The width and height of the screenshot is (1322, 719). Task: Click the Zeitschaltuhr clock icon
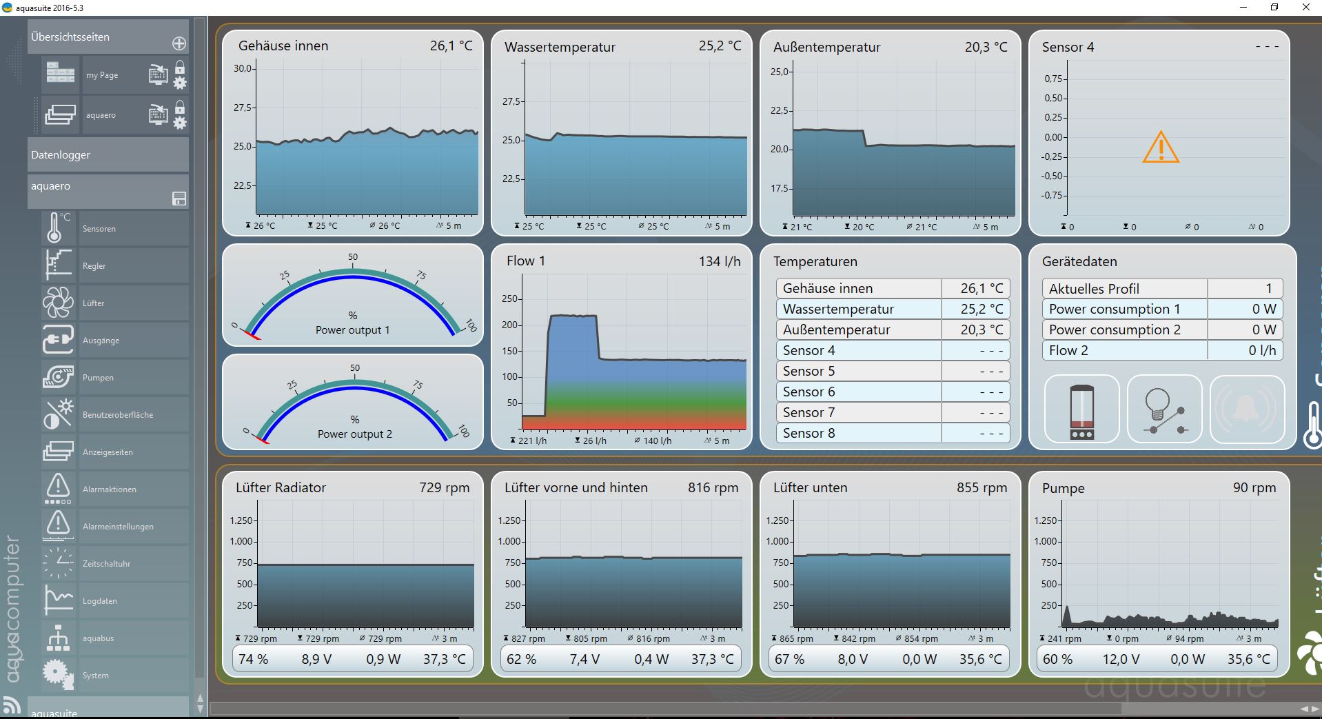(x=57, y=563)
